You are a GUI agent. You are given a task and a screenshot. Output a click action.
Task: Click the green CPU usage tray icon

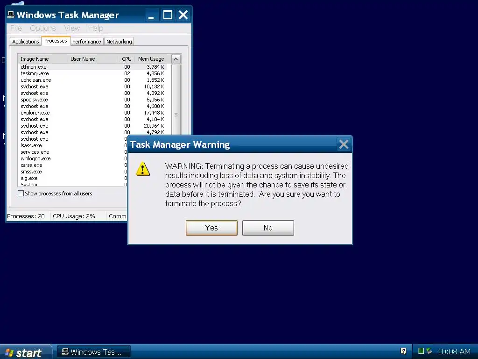click(421, 351)
